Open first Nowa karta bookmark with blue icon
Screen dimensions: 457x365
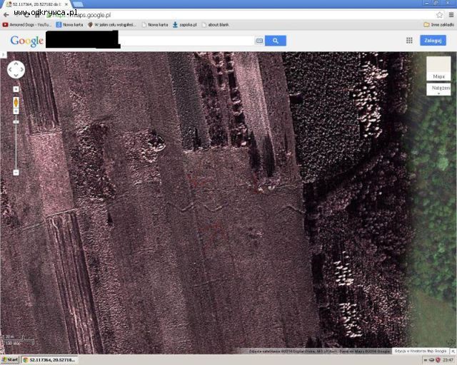[69, 25]
